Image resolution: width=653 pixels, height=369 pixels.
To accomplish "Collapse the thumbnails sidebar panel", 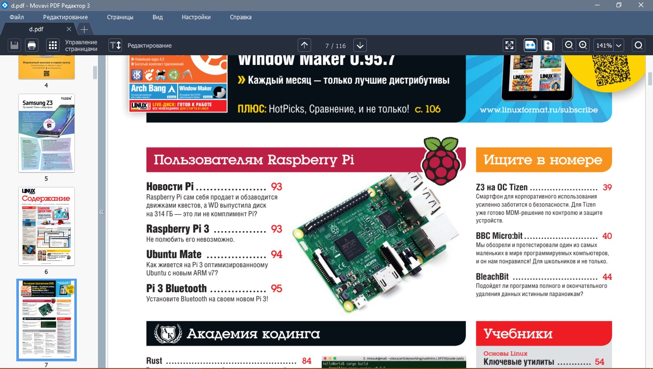I will click(102, 212).
